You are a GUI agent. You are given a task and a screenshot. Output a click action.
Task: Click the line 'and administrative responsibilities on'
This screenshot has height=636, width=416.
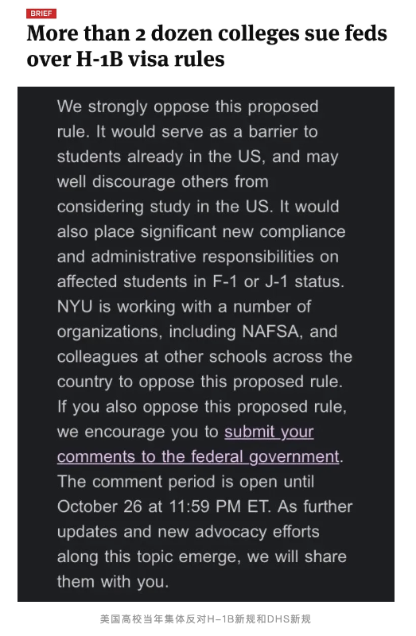tap(198, 257)
